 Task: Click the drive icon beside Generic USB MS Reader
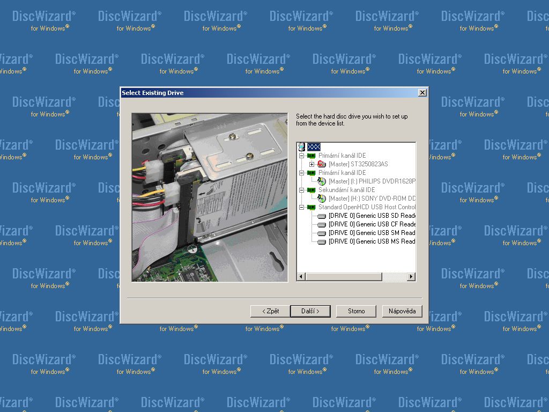pos(322,242)
